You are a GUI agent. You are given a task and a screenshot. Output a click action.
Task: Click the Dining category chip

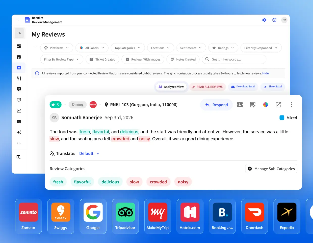coord(77,104)
